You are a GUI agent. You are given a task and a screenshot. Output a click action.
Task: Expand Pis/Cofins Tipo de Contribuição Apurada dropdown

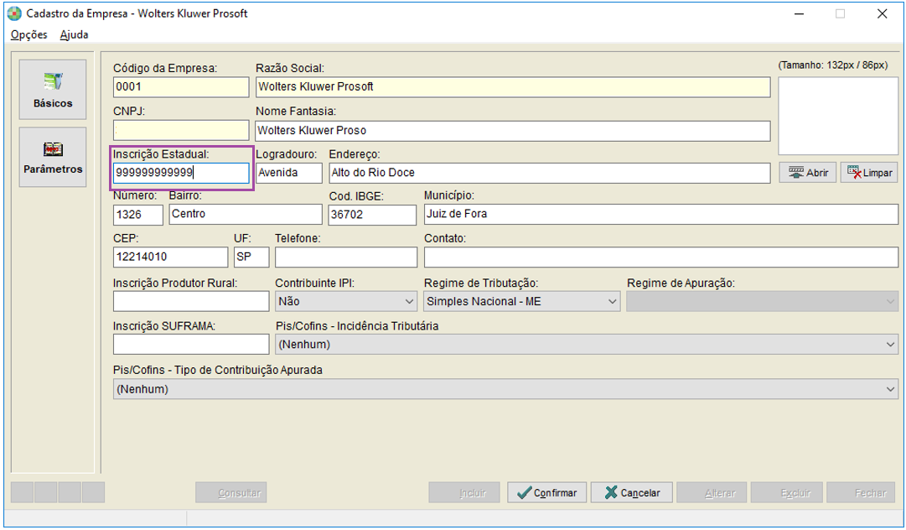click(505, 389)
